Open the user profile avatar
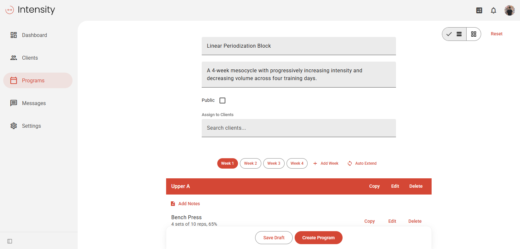 pyautogui.click(x=509, y=10)
